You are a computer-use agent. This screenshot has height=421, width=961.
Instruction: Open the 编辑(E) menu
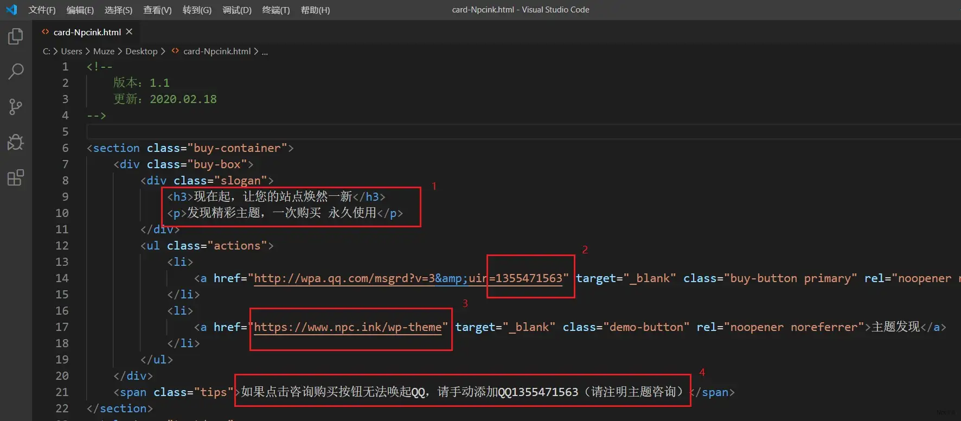[x=80, y=10]
